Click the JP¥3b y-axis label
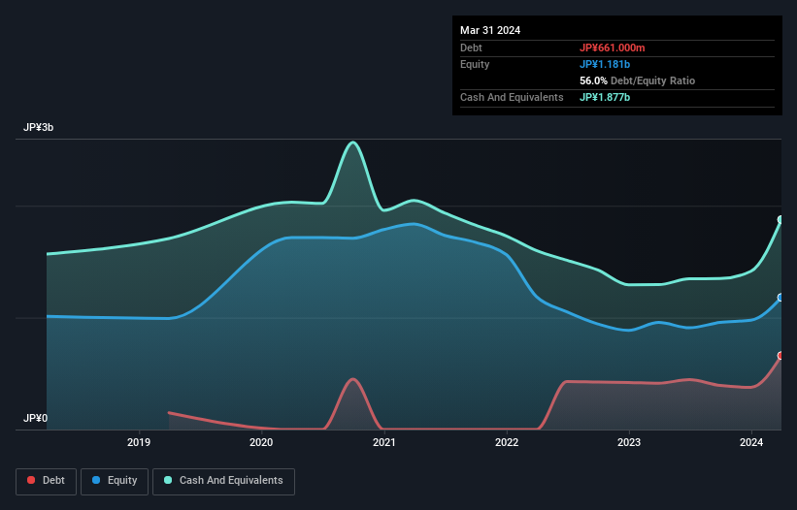797x510 pixels. 38,127
